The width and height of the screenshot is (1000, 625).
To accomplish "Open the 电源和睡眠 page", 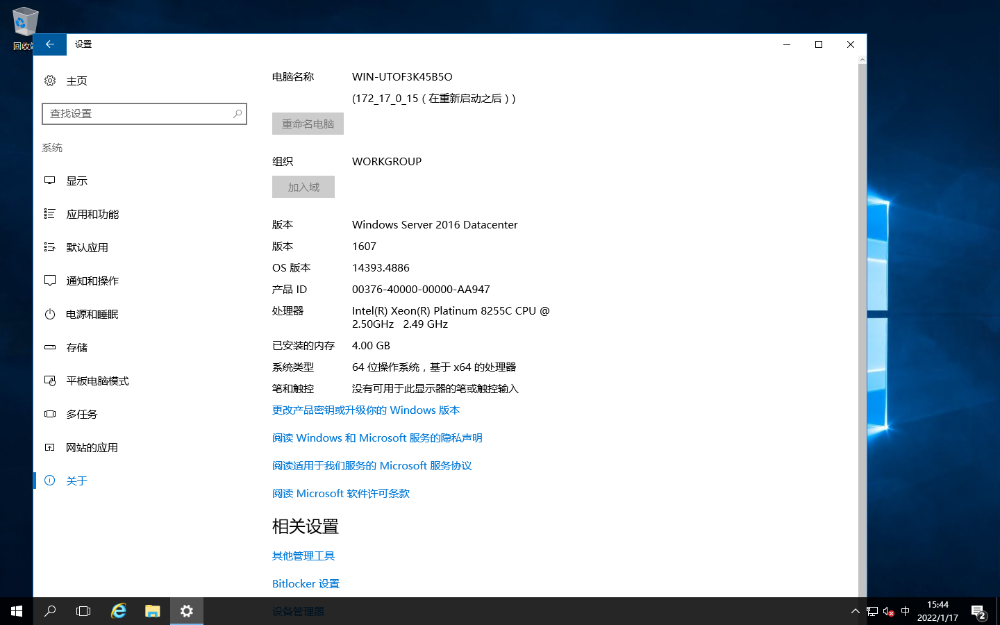I will (x=92, y=315).
